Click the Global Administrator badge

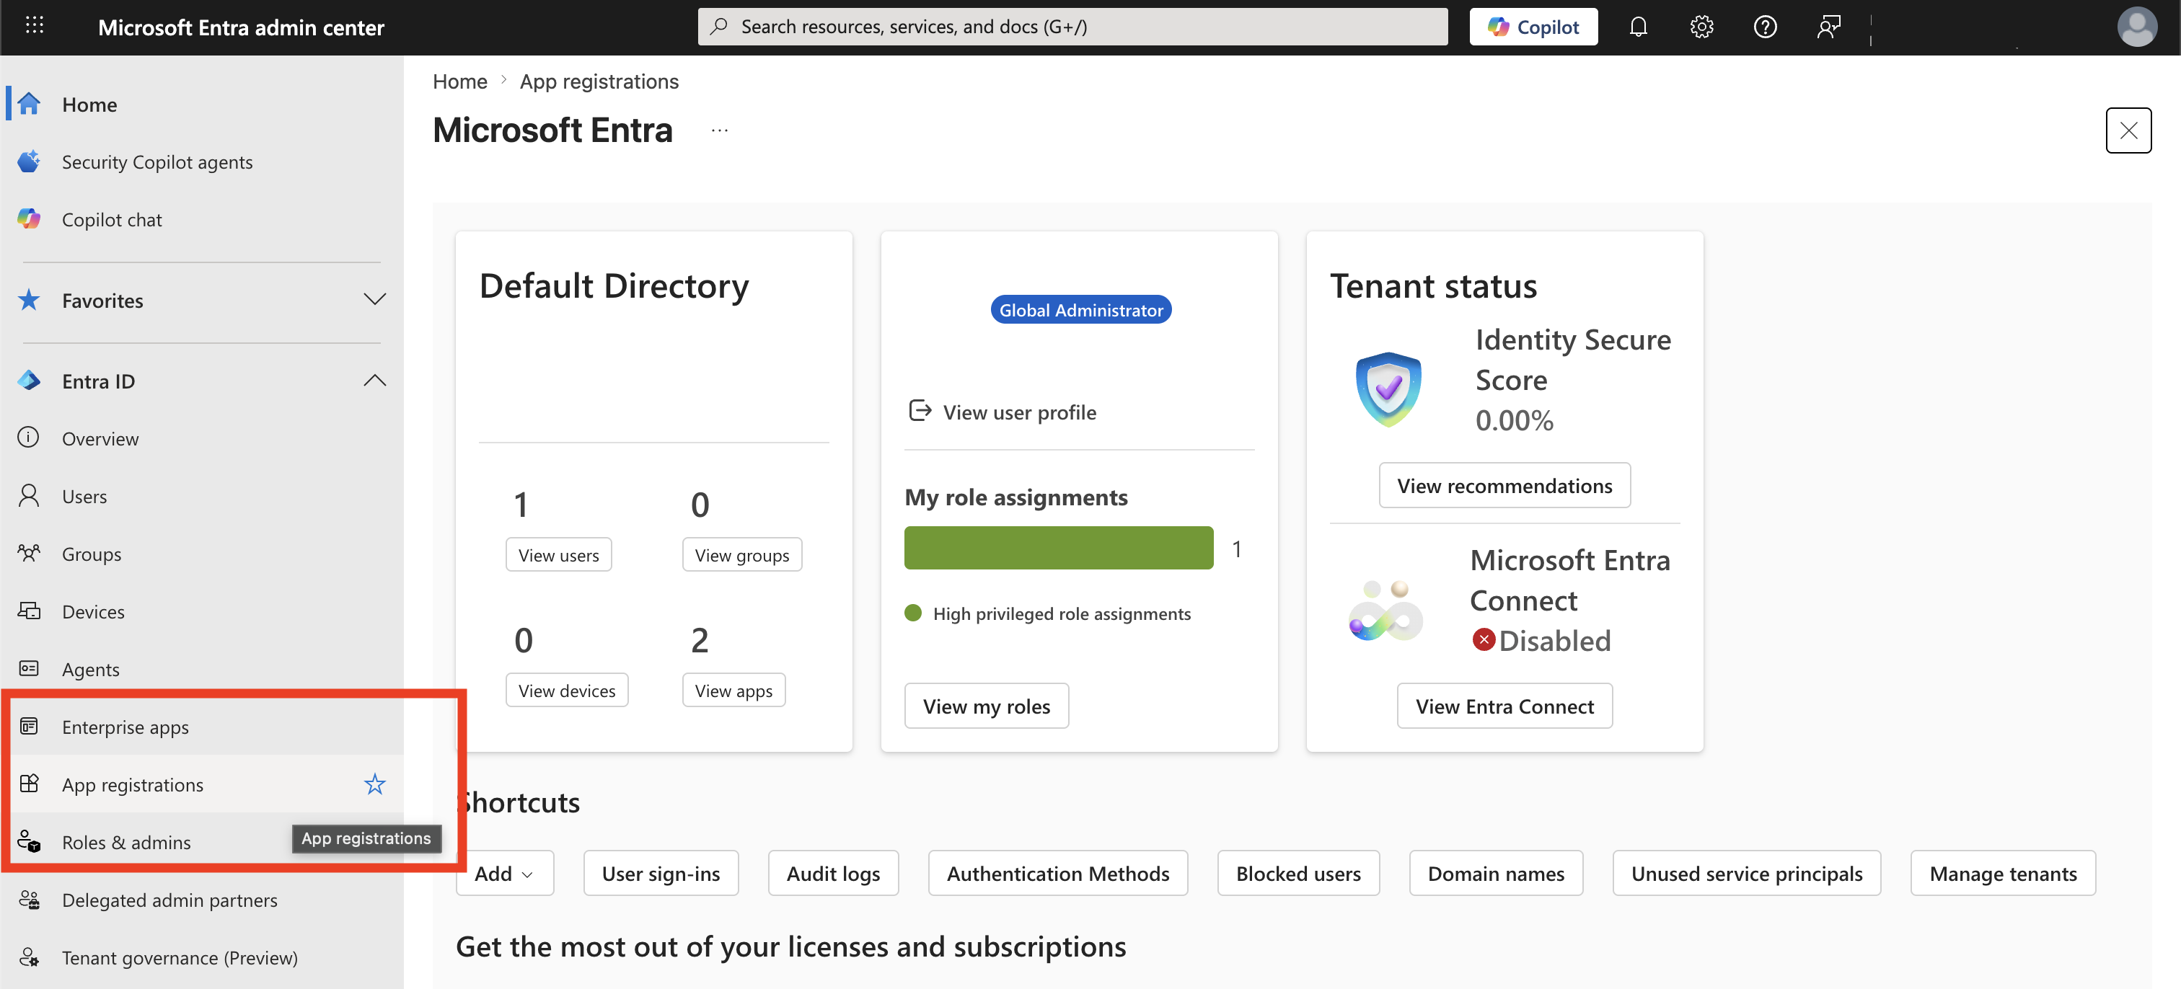[x=1081, y=310]
